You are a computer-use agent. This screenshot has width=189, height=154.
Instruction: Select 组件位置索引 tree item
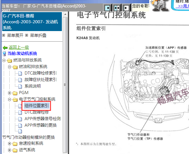pos(37,106)
